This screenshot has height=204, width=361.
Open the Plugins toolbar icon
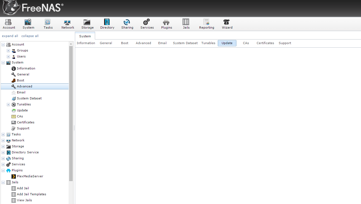167,24
